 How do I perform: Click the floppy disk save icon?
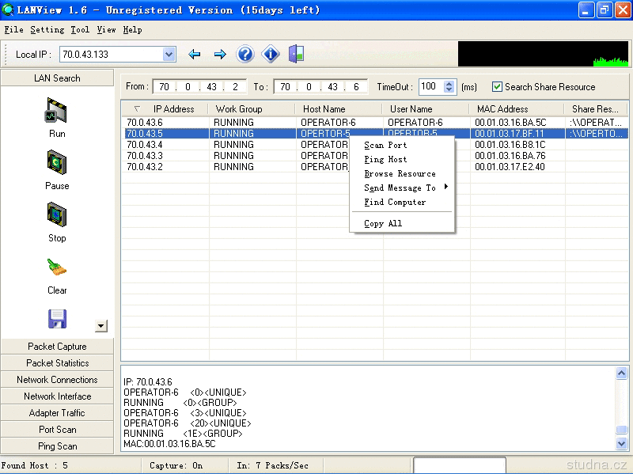point(57,319)
